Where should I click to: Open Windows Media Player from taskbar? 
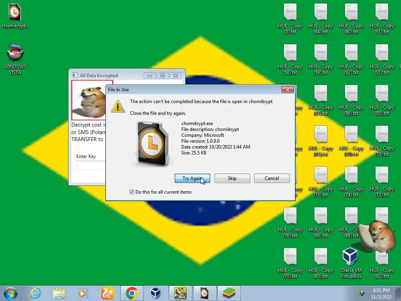(83, 293)
